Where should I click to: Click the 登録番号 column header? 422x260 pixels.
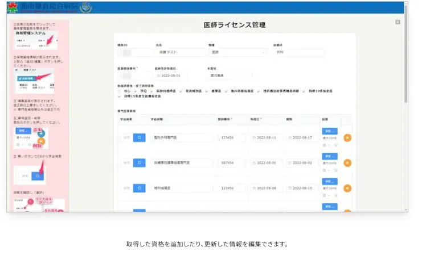tap(225, 119)
